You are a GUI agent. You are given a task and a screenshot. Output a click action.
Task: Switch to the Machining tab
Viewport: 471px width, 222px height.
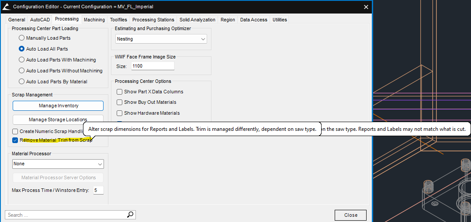94,20
